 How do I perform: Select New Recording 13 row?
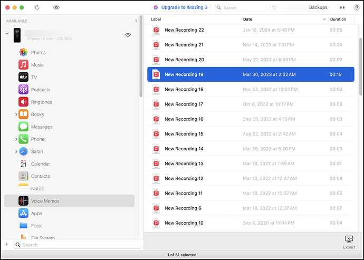[x=251, y=163]
